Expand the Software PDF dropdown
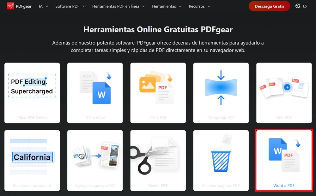Image resolution: width=316 pixels, height=196 pixels. tap(70, 6)
